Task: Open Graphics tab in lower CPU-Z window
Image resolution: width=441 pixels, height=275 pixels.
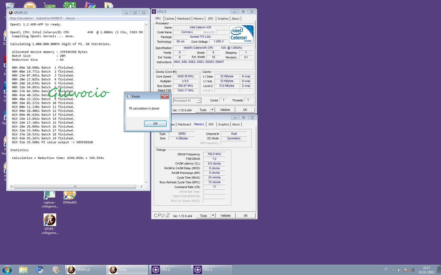Action: pos(224,124)
